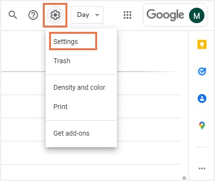The height and width of the screenshot is (181, 215).
Task: Choose Get add-ons menu item
Action: click(x=81, y=133)
